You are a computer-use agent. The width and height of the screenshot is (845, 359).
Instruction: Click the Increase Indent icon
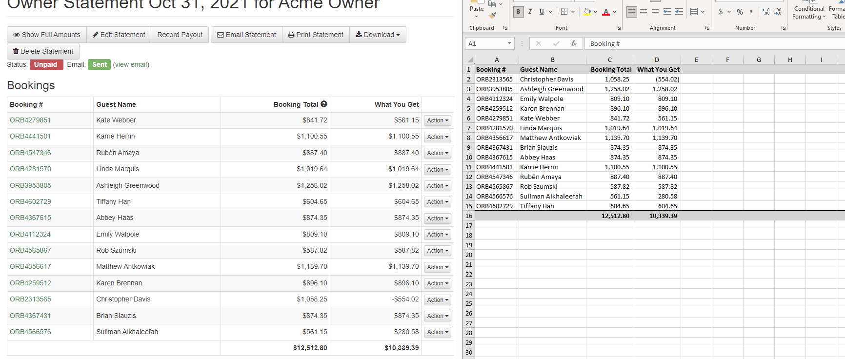679,12
